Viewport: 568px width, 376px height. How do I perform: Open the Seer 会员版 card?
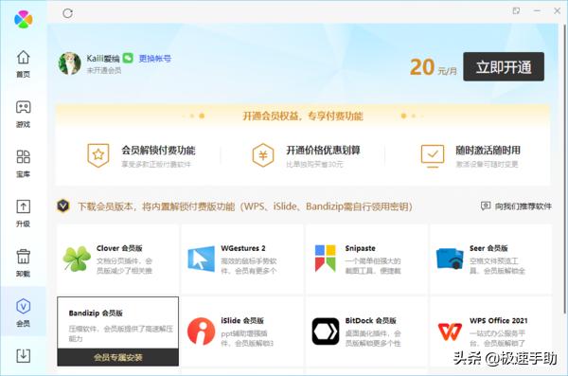(490, 260)
